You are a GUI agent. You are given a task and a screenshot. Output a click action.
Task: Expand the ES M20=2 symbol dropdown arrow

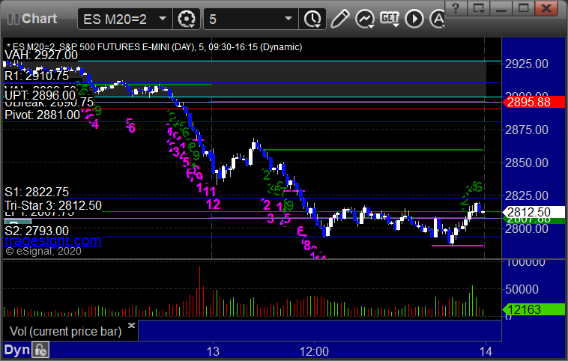(163, 19)
